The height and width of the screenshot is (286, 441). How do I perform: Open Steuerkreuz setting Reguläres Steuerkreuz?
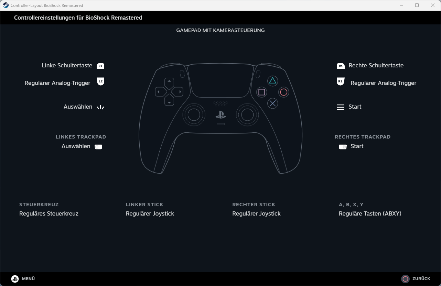tap(49, 213)
